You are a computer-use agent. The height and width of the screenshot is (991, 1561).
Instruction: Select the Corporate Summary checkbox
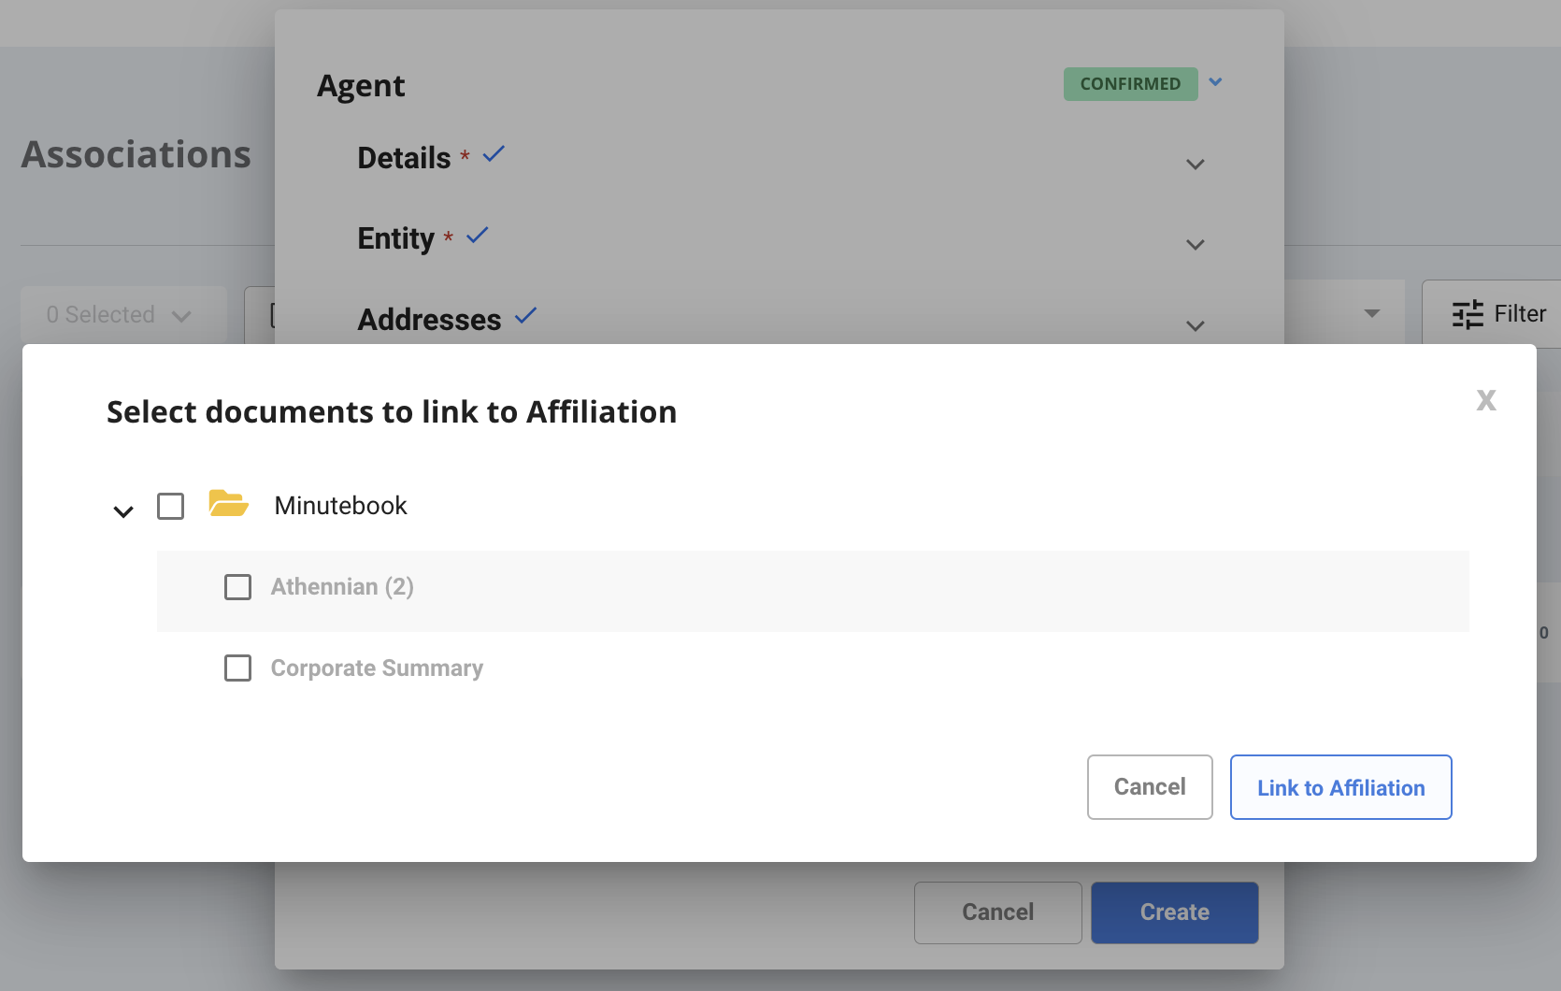(x=237, y=668)
